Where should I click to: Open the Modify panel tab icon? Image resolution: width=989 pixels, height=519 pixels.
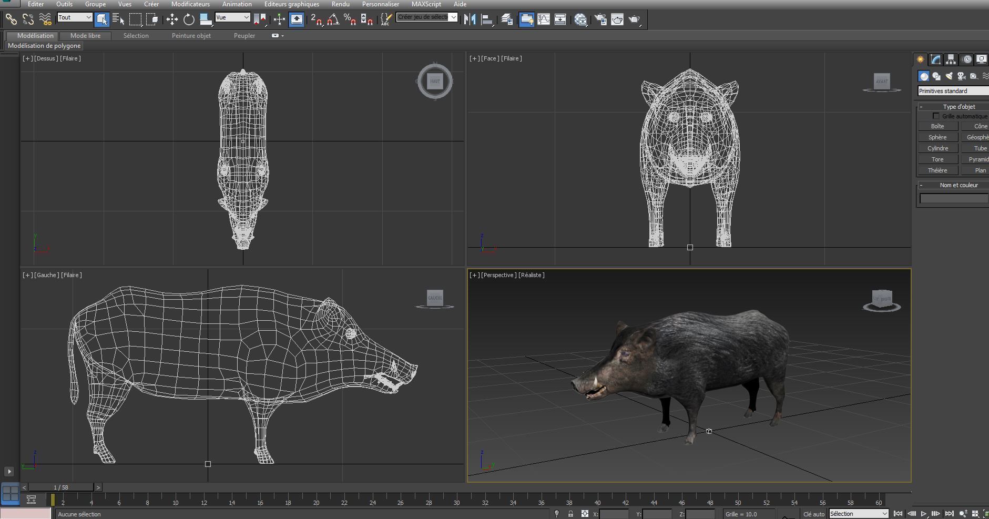[936, 59]
